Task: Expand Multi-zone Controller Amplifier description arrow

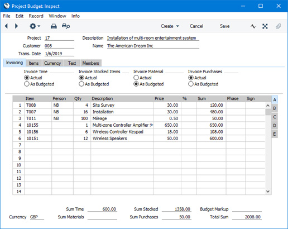Action: (x=152, y=125)
